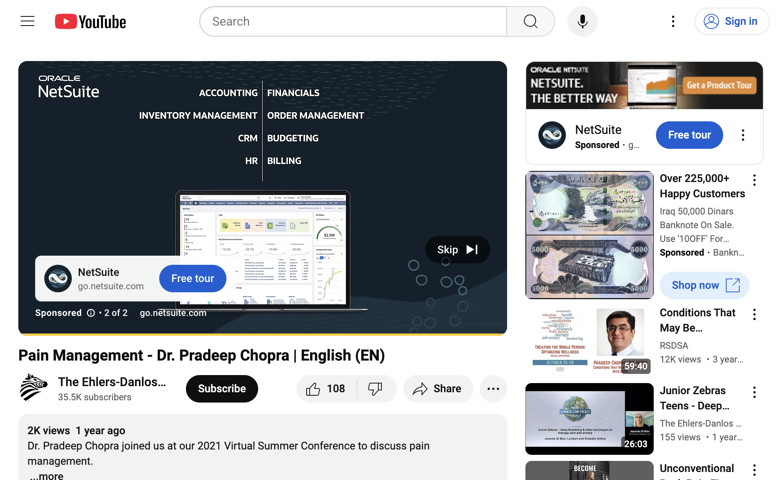782x480 pixels.
Task: Open options for Junior Zebras video
Action: 755,392
